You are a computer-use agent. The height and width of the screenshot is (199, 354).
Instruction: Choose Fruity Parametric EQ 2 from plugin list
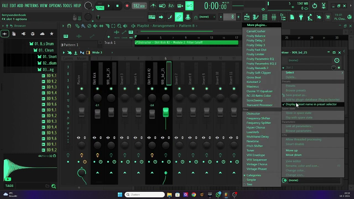261,64
